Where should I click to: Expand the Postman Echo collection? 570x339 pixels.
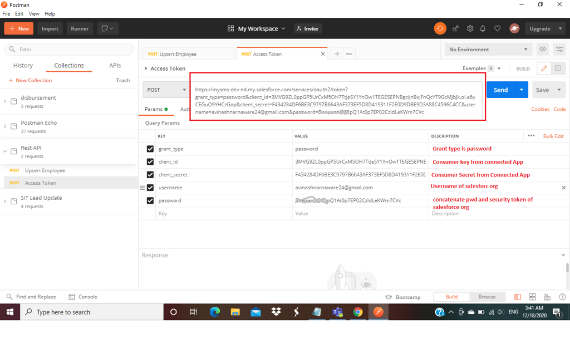pyautogui.click(x=5, y=126)
